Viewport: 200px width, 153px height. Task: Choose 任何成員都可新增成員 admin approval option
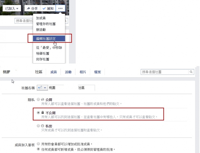click(38, 149)
